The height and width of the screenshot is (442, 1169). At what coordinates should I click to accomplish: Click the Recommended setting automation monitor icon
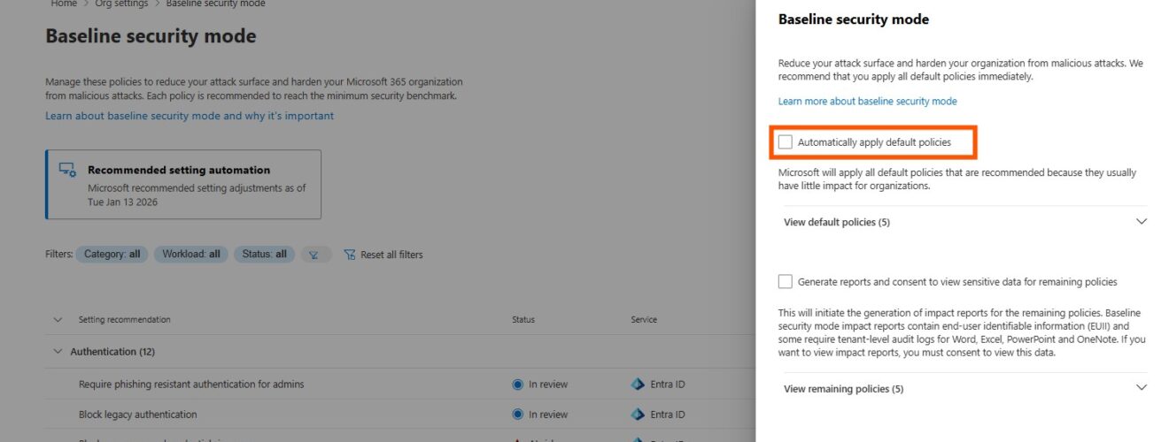pos(67,170)
